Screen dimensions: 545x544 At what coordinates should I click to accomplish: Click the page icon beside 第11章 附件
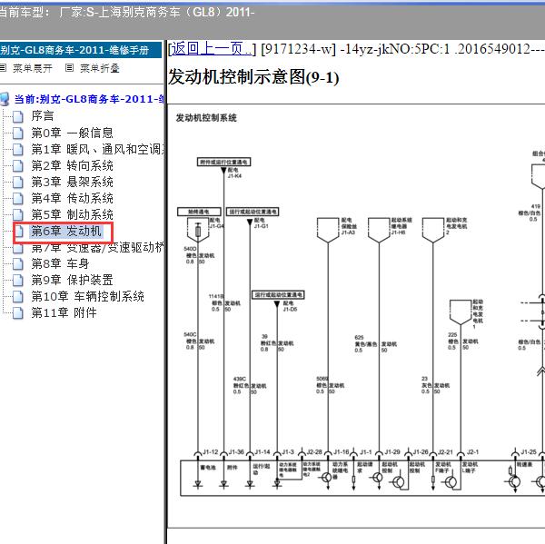pyautogui.click(x=18, y=313)
